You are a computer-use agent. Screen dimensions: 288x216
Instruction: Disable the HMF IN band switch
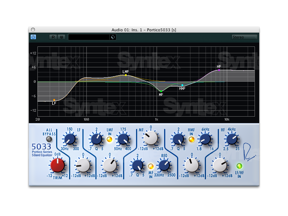(192, 139)
